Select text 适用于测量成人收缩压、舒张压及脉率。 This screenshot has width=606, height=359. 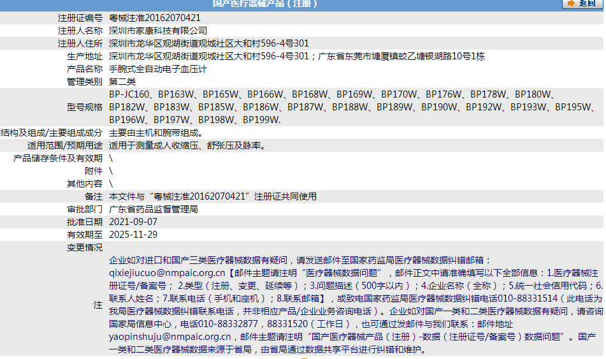pyautogui.click(x=187, y=145)
